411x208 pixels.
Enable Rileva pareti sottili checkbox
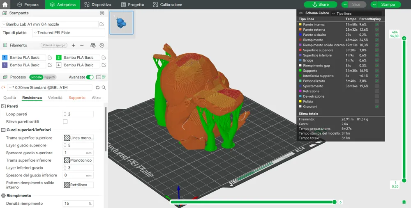[65, 122]
